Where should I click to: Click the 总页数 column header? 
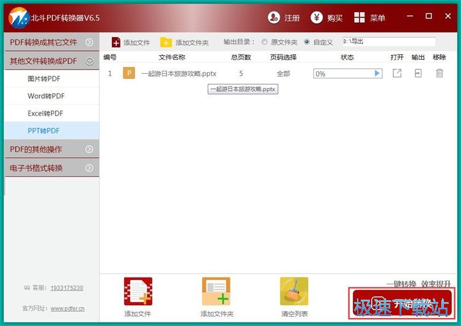(241, 57)
